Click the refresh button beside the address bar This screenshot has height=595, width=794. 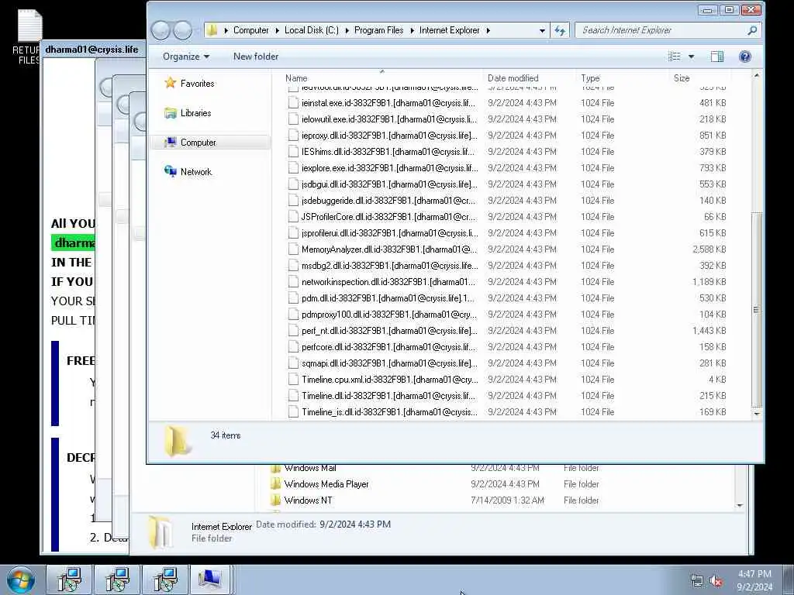(x=560, y=30)
